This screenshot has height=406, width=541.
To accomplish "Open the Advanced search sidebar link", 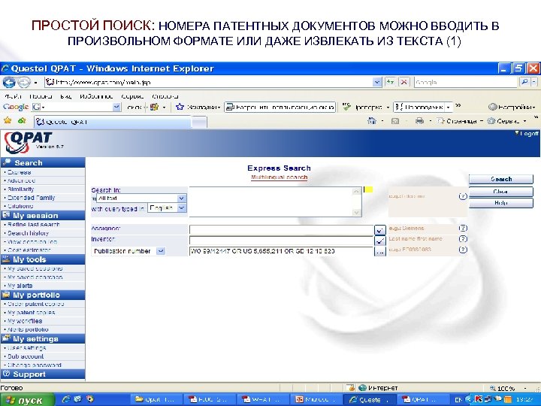I will click(21, 180).
